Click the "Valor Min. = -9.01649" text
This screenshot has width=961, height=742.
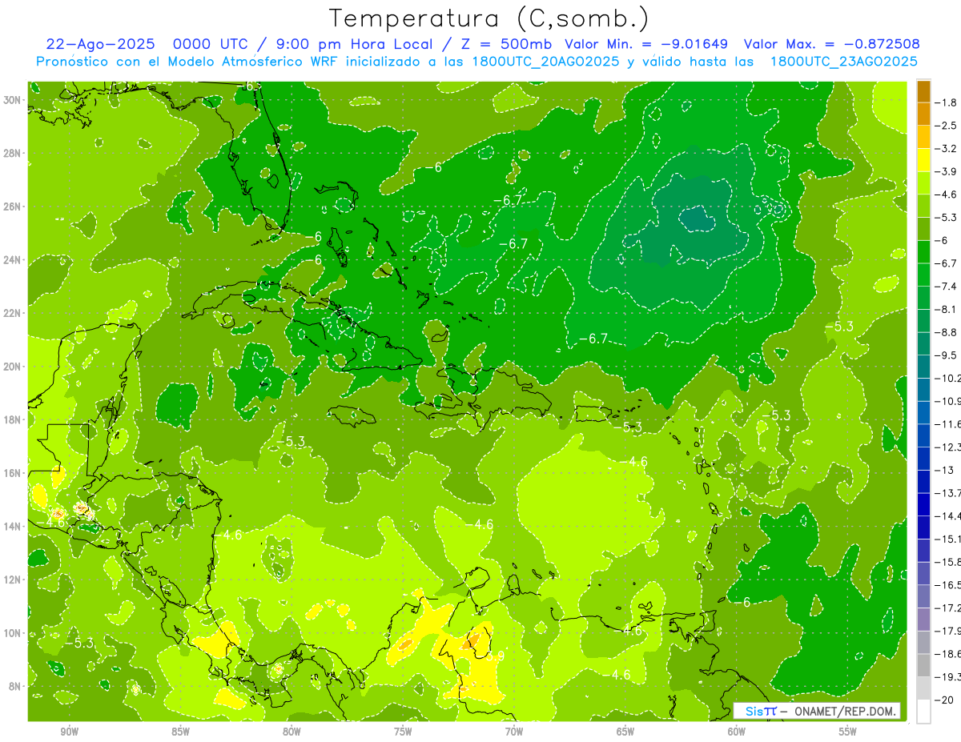coord(646,44)
